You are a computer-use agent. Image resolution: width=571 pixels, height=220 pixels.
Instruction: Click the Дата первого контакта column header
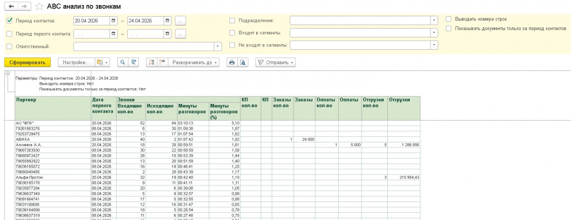[x=103, y=108]
